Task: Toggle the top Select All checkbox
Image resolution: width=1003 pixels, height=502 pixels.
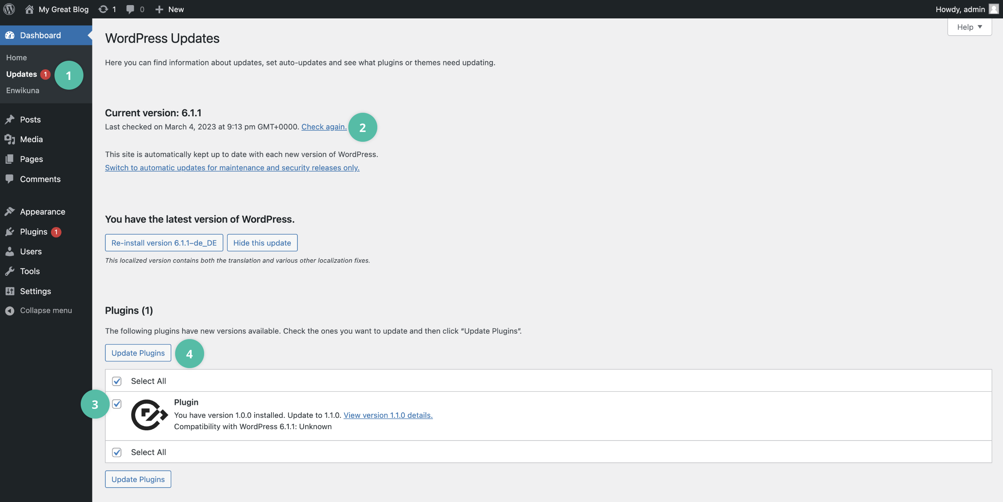Action: coord(117,381)
